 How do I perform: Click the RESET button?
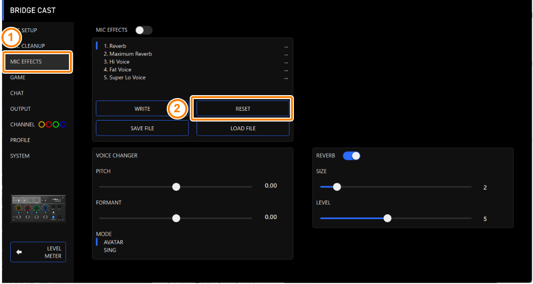click(x=243, y=109)
